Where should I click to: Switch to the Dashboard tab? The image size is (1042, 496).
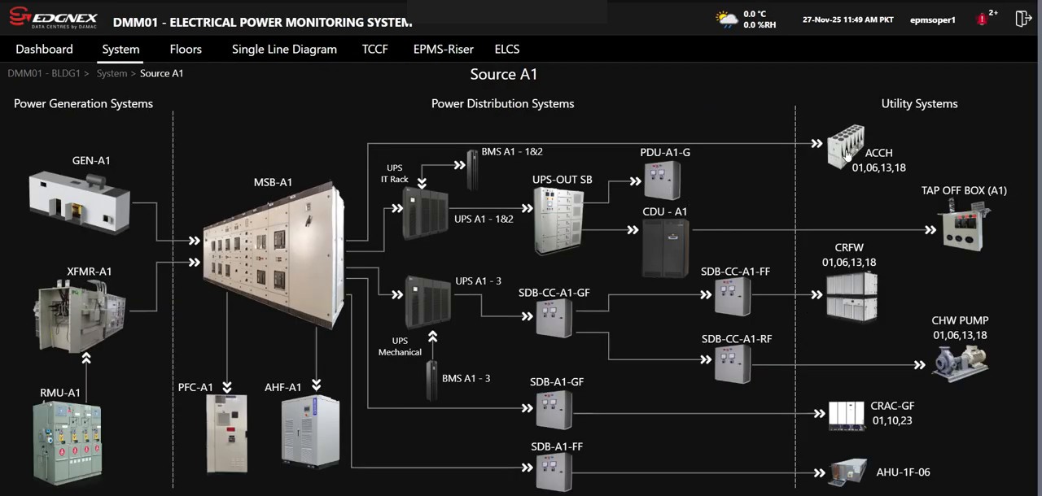pos(44,49)
